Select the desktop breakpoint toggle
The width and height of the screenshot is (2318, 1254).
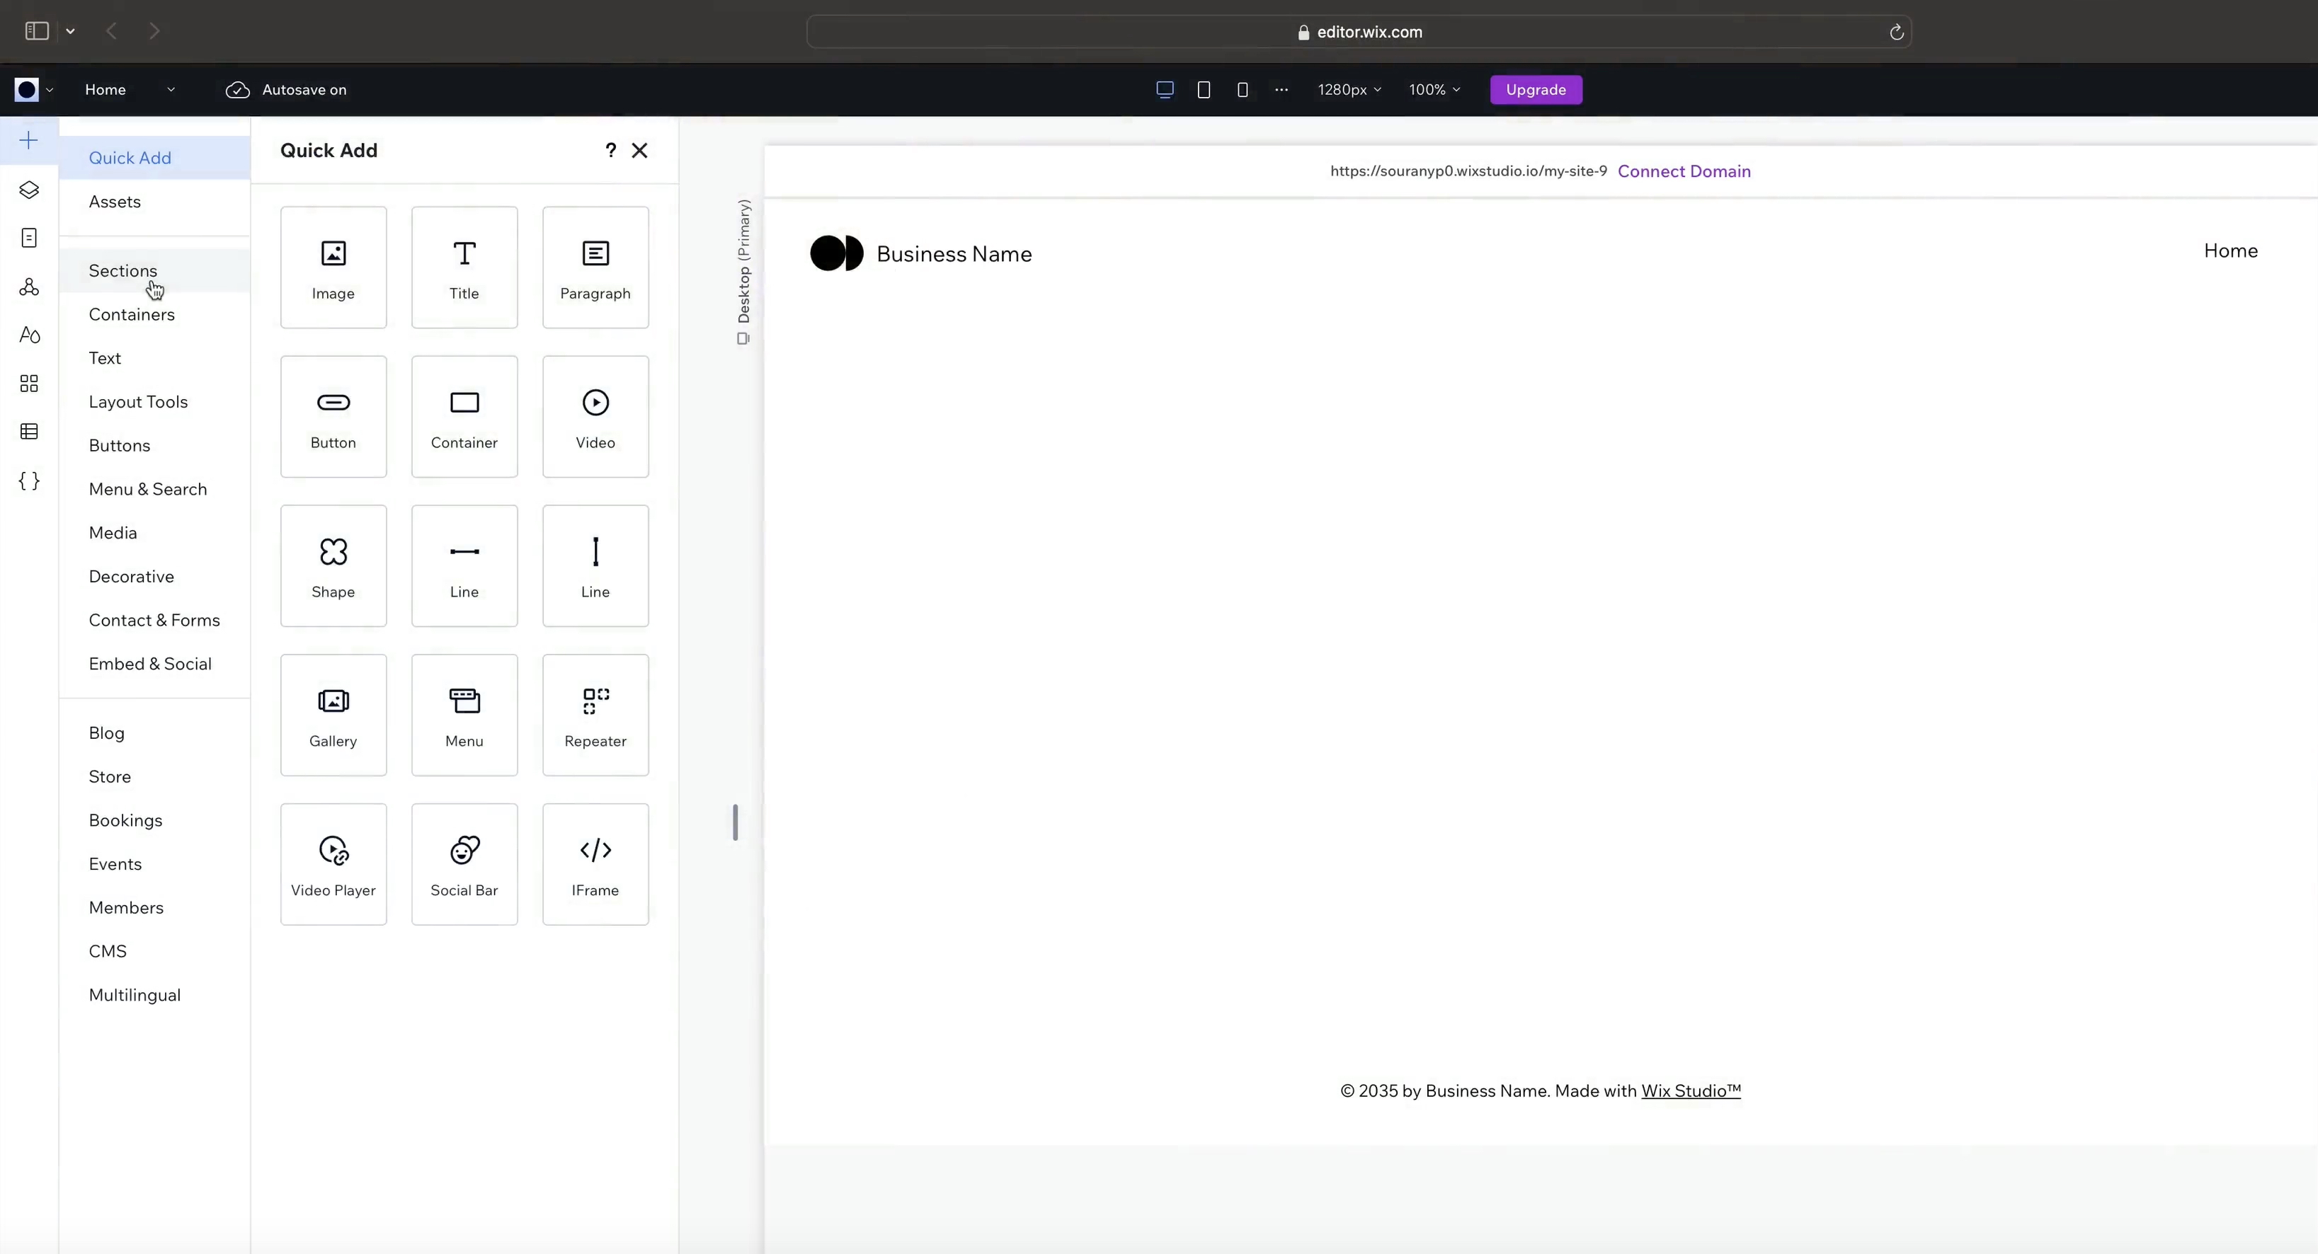coord(1163,89)
